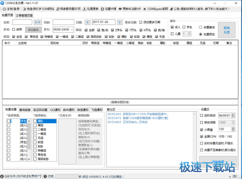This screenshot has height=179, width=242.
Task: Select the 余票查询 radio option
Action: [201, 27]
